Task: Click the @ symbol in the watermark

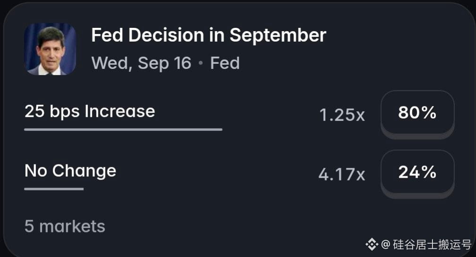Action: coord(386,244)
